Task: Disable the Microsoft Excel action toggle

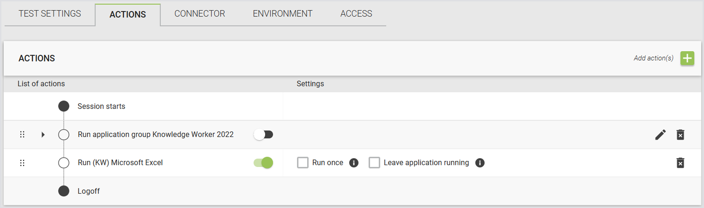Action: 264,163
